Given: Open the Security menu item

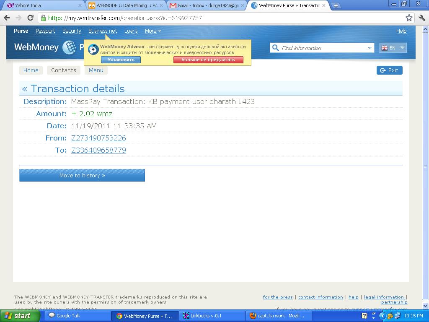Looking at the screenshot, I should point(72,31).
